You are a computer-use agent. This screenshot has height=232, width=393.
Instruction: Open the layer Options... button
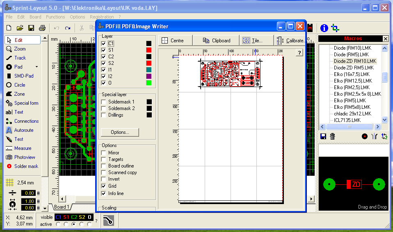120,132
